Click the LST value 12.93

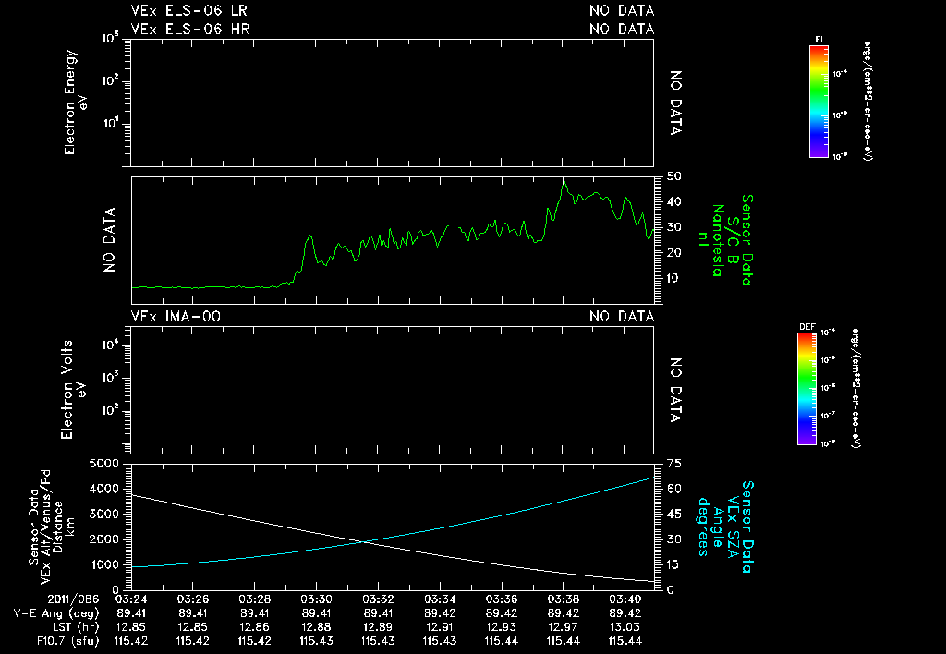pyautogui.click(x=502, y=627)
